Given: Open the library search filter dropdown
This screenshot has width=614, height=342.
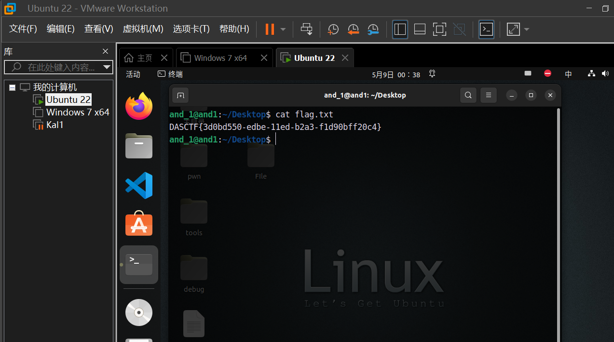Looking at the screenshot, I should (107, 67).
